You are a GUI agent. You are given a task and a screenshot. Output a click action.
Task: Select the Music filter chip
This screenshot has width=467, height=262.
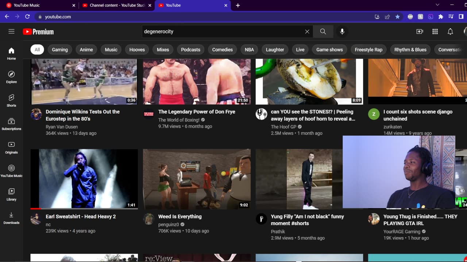tap(111, 49)
